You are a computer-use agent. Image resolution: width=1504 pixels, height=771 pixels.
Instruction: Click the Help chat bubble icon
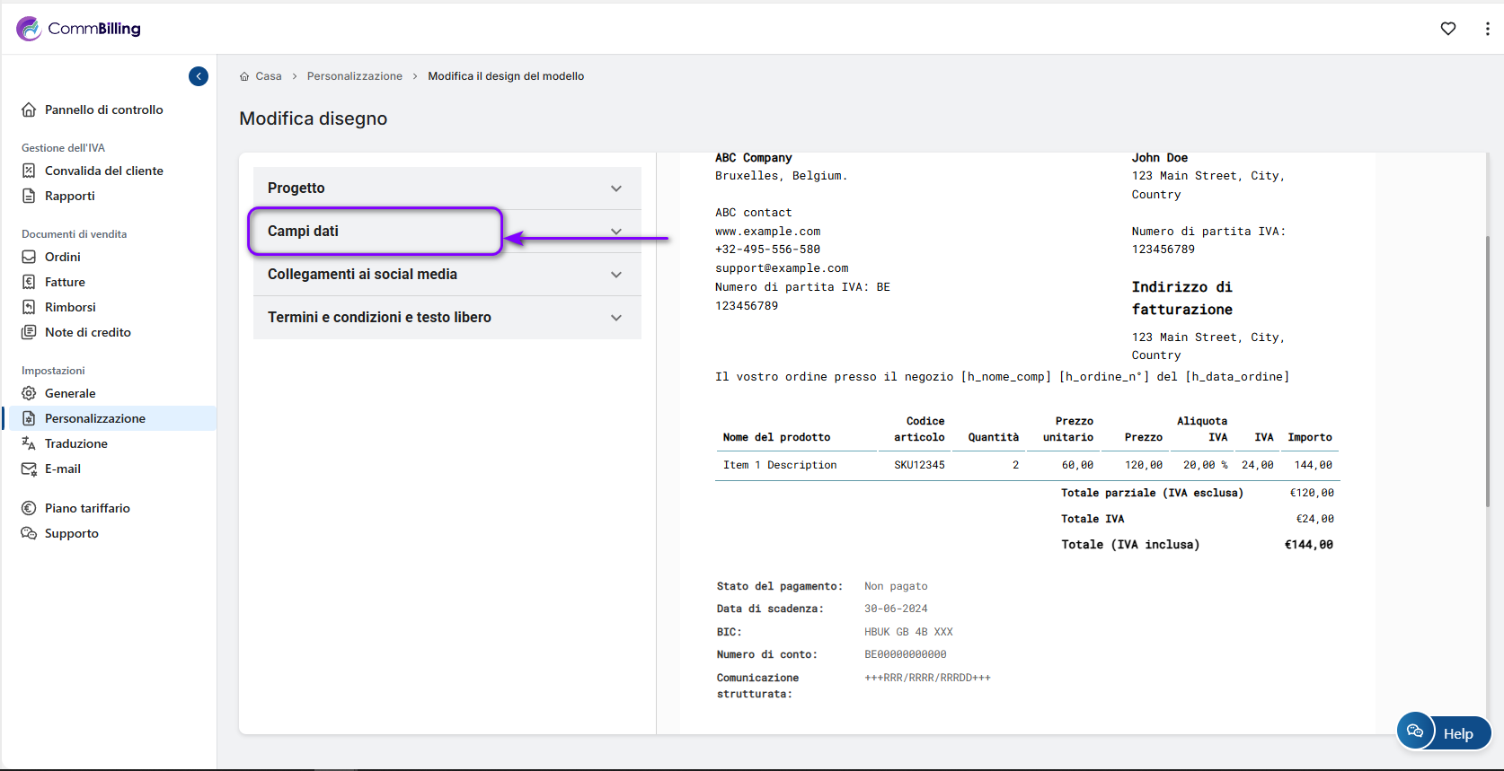tap(1415, 731)
